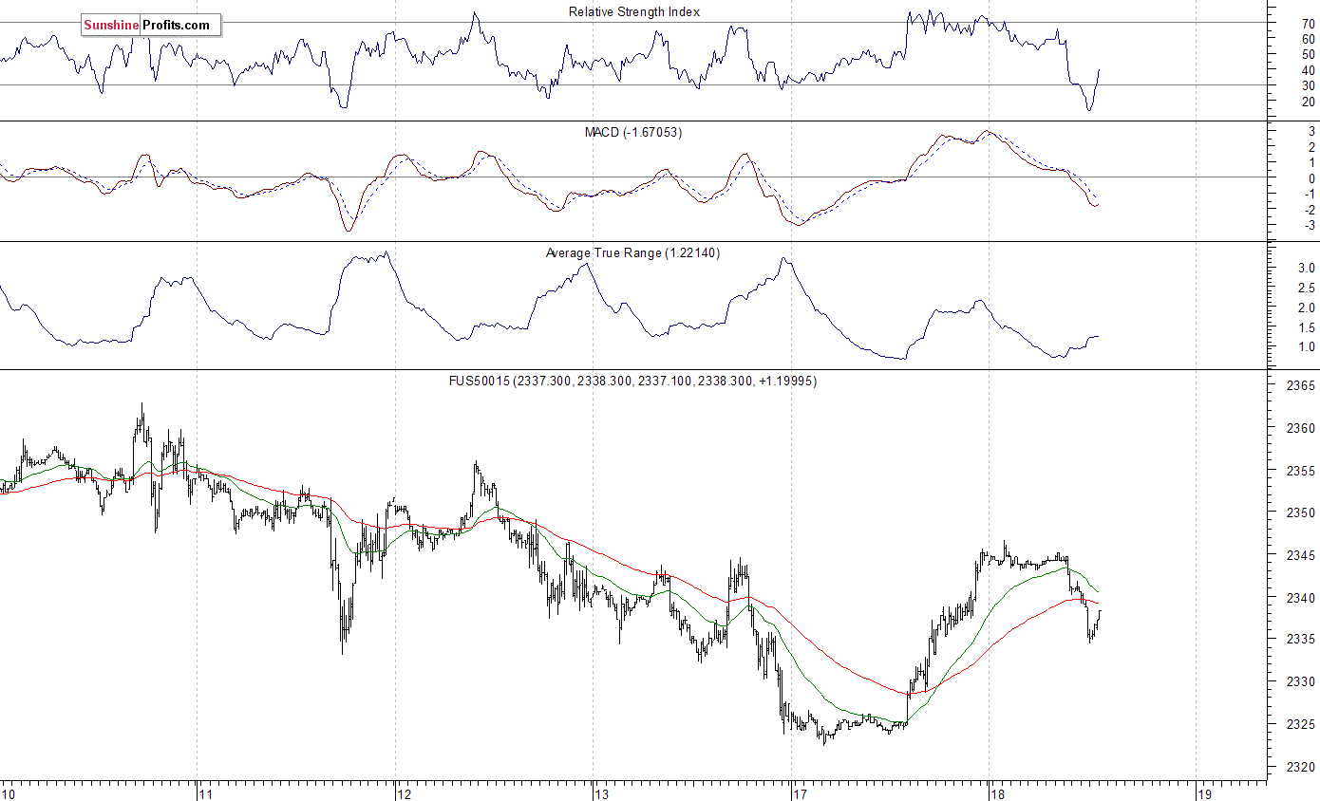Click MACD scale value -3
The width and height of the screenshot is (1320, 801).
1308,226
